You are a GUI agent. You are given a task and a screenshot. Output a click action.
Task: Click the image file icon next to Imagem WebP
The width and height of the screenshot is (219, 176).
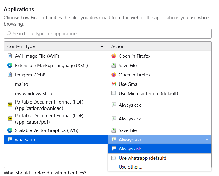[x=10, y=75]
